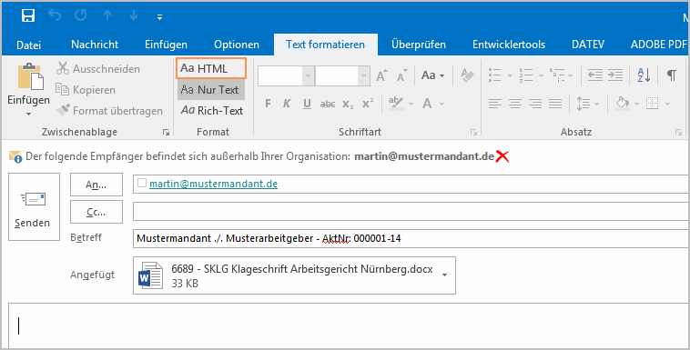The image size is (690, 350).
Task: Click the An... recipients button
Action: coord(96,185)
